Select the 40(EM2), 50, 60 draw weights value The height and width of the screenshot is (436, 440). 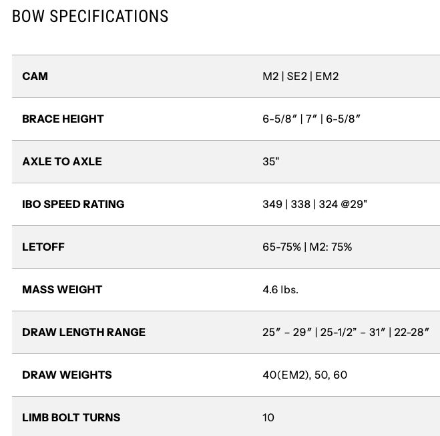[x=304, y=375]
